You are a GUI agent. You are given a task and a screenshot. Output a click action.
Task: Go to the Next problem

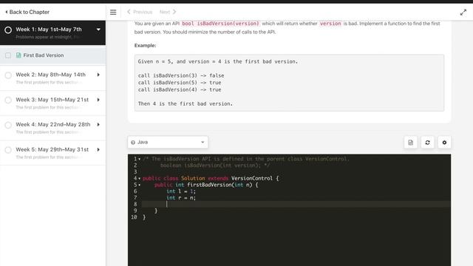pyautogui.click(x=168, y=12)
